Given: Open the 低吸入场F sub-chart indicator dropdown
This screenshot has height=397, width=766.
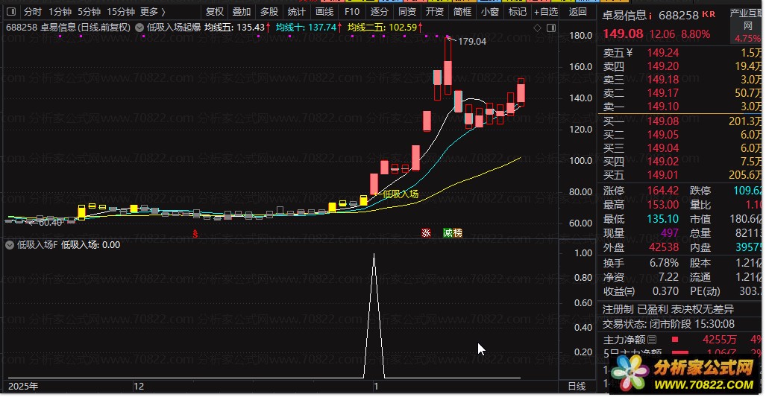Looking at the screenshot, I should (9, 245).
